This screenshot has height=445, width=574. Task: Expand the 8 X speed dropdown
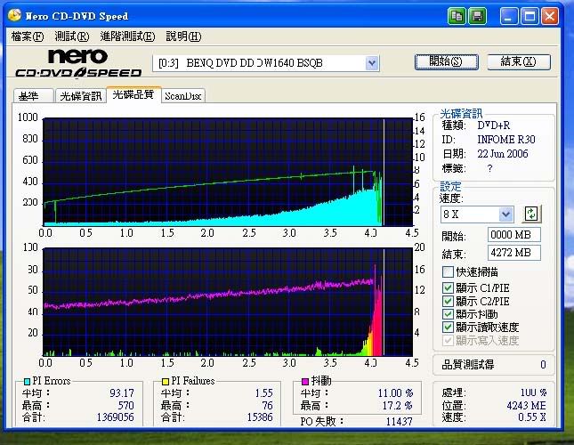[505, 214]
